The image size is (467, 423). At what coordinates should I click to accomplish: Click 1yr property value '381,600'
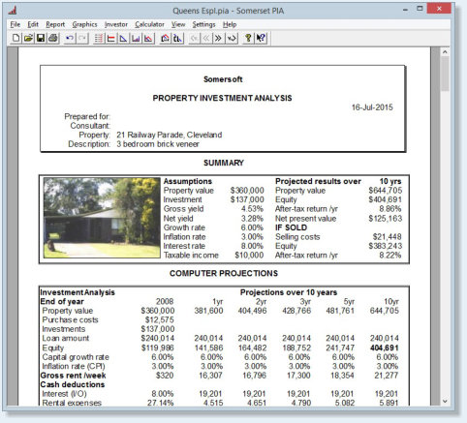pyautogui.click(x=208, y=311)
